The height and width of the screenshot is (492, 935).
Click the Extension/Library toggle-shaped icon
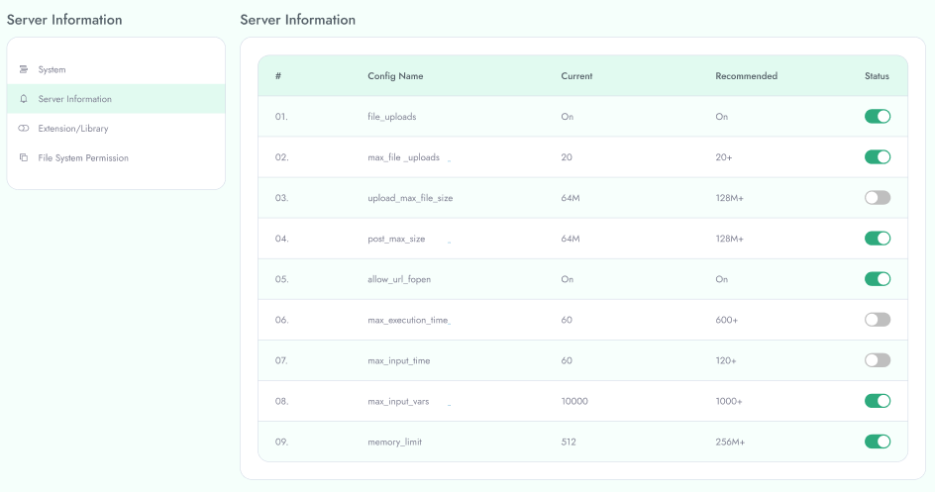pyautogui.click(x=23, y=128)
